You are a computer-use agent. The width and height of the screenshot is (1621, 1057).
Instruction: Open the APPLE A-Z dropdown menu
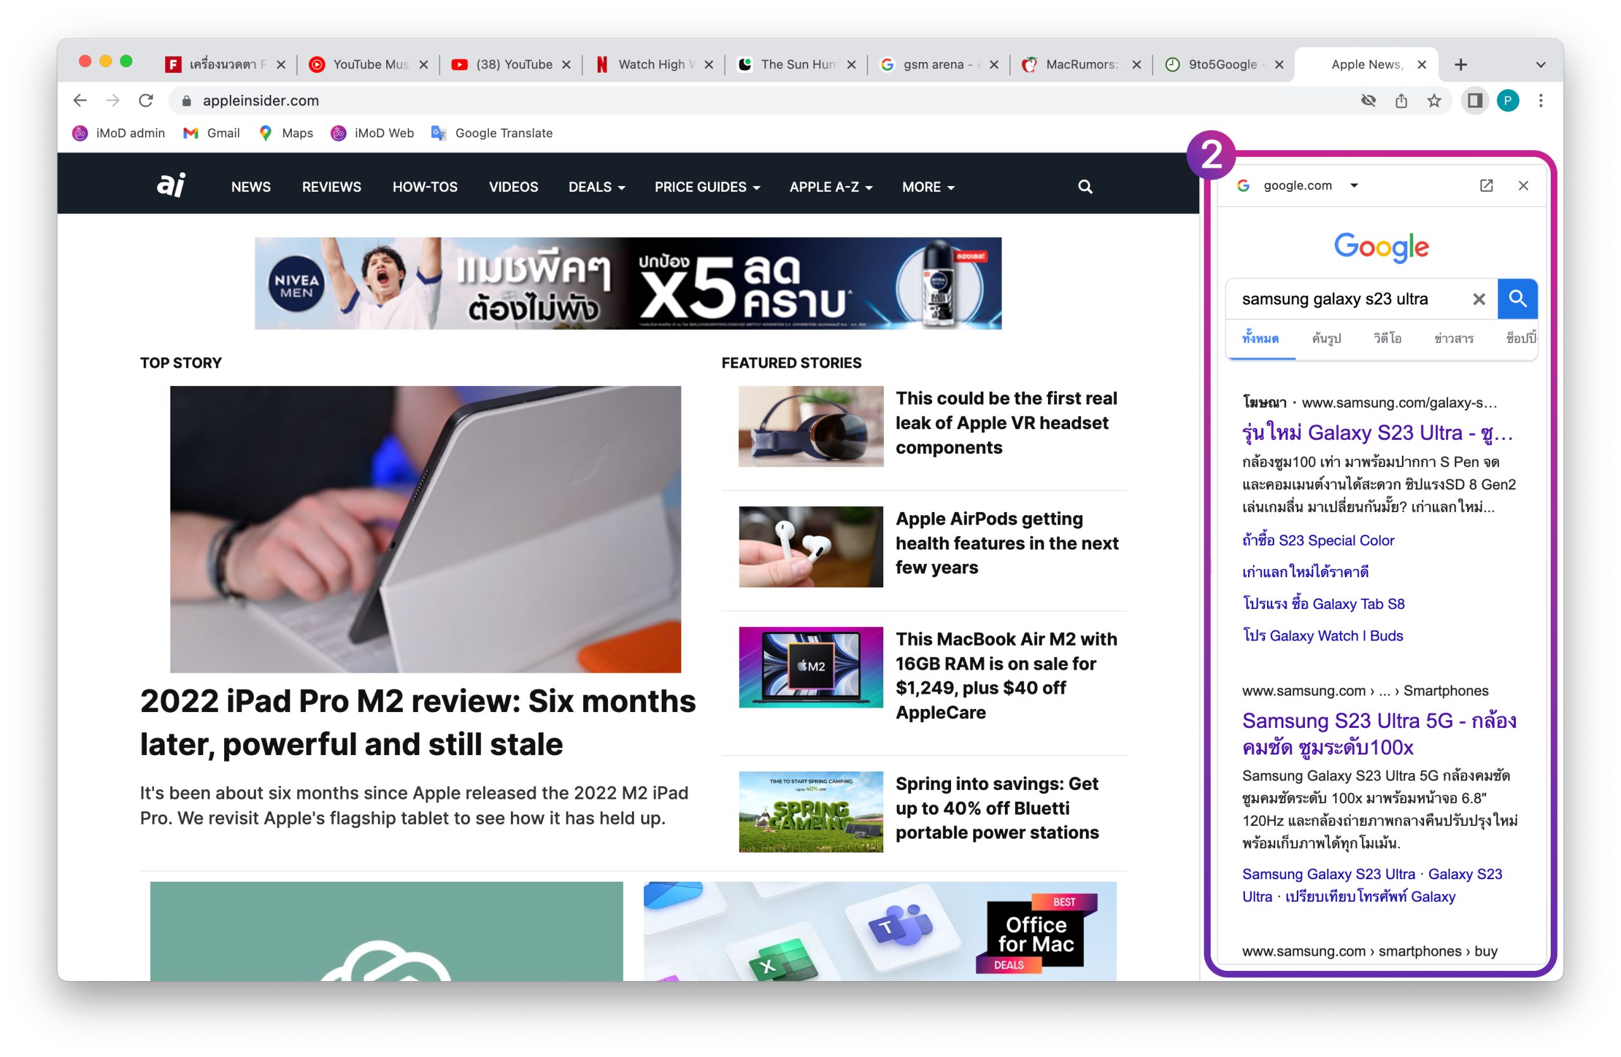click(x=830, y=187)
